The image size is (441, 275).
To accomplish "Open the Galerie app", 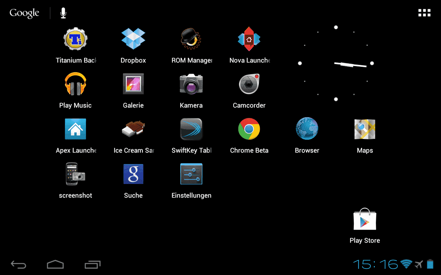I will pyautogui.click(x=133, y=84).
